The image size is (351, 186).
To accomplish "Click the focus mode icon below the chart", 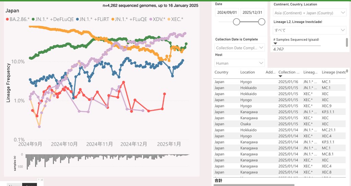I will 43,180.
